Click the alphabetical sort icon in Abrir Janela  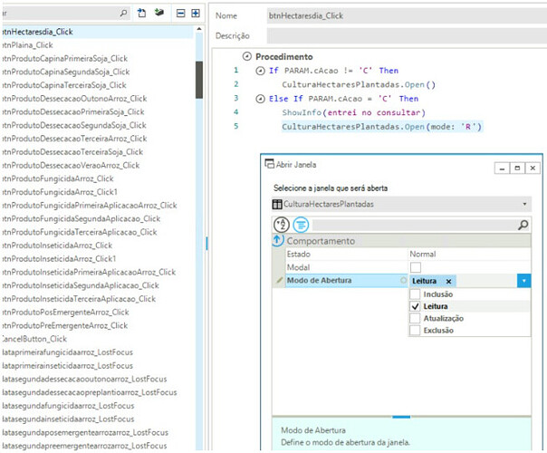click(282, 225)
